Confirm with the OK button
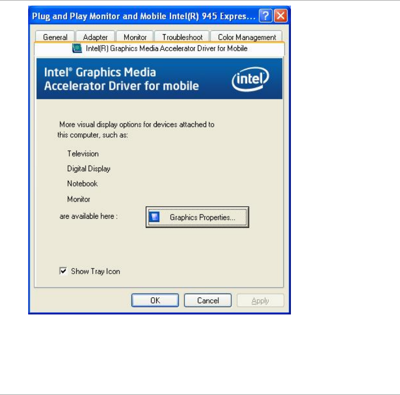 pos(155,300)
